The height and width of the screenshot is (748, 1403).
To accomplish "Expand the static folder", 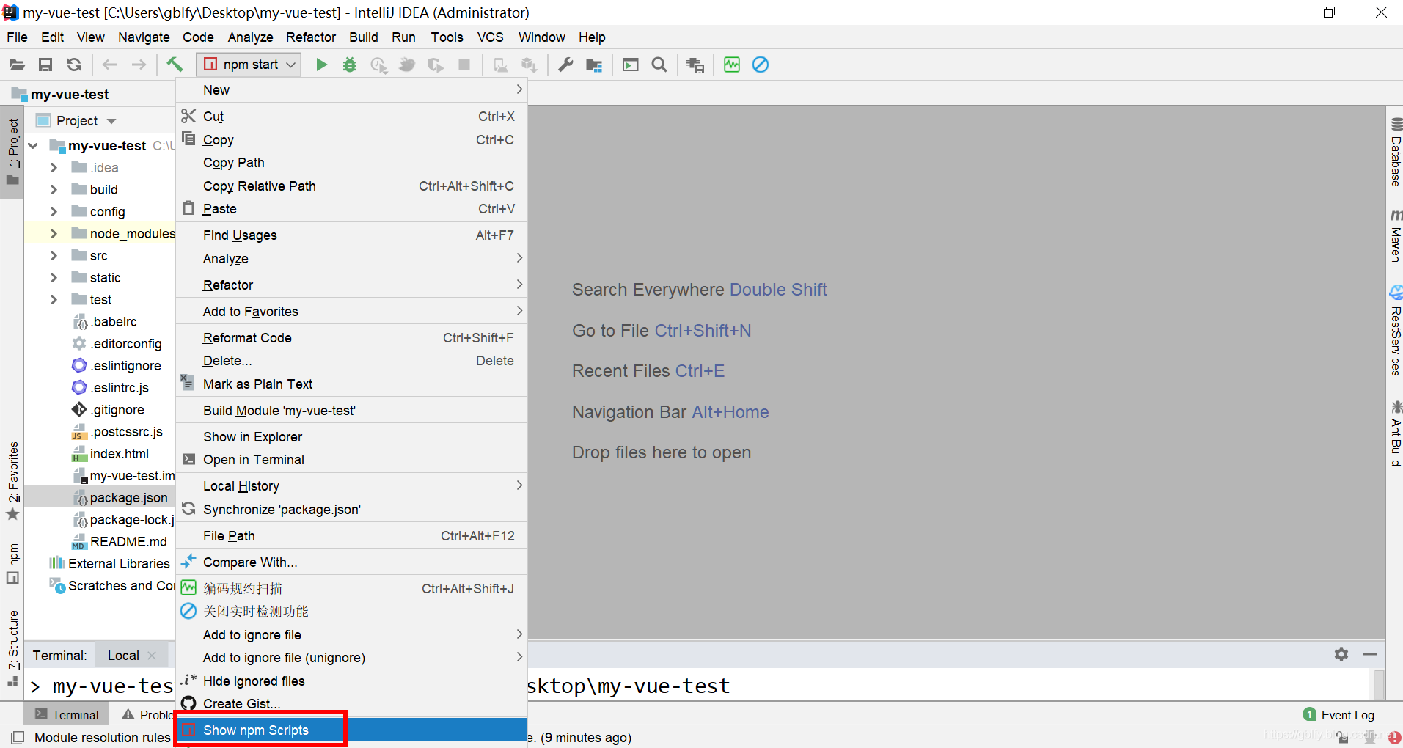I will coord(54,278).
